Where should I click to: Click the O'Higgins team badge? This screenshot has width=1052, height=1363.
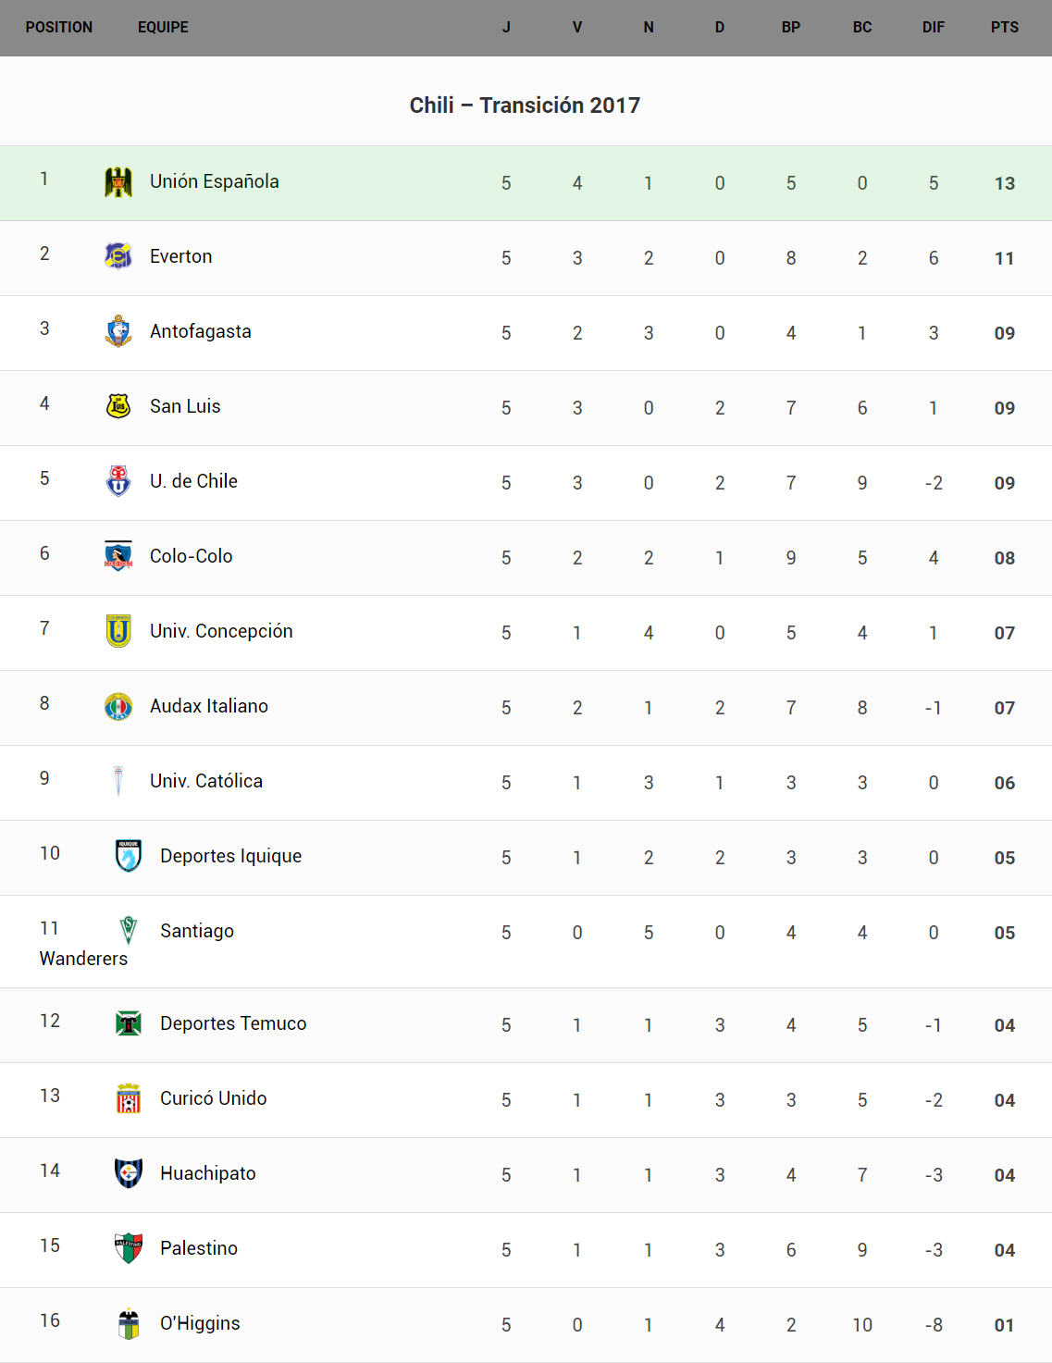(129, 1323)
